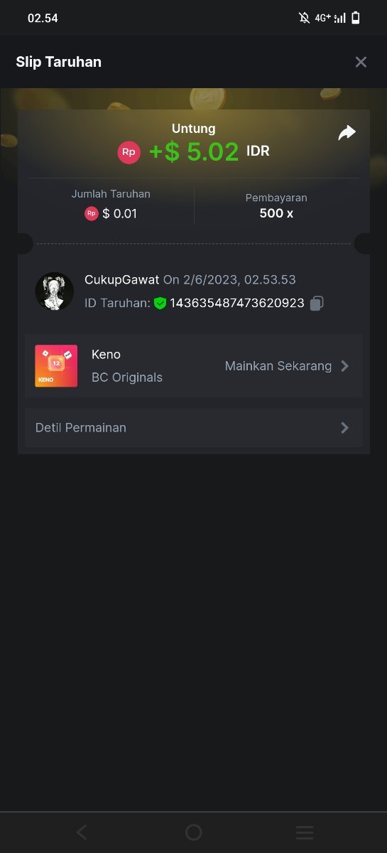
Task: Copy the bet ID with copy icon
Action: point(317,304)
